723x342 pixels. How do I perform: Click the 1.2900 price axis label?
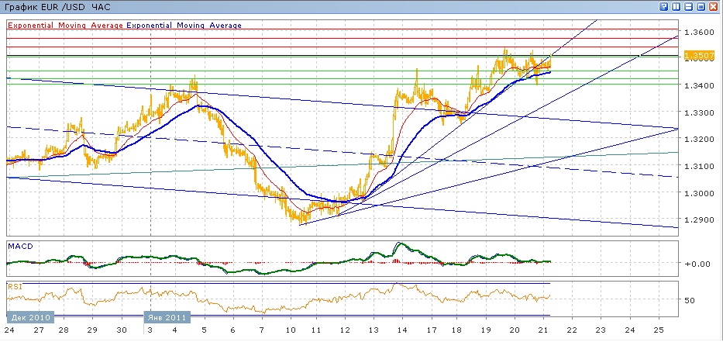pos(699,219)
